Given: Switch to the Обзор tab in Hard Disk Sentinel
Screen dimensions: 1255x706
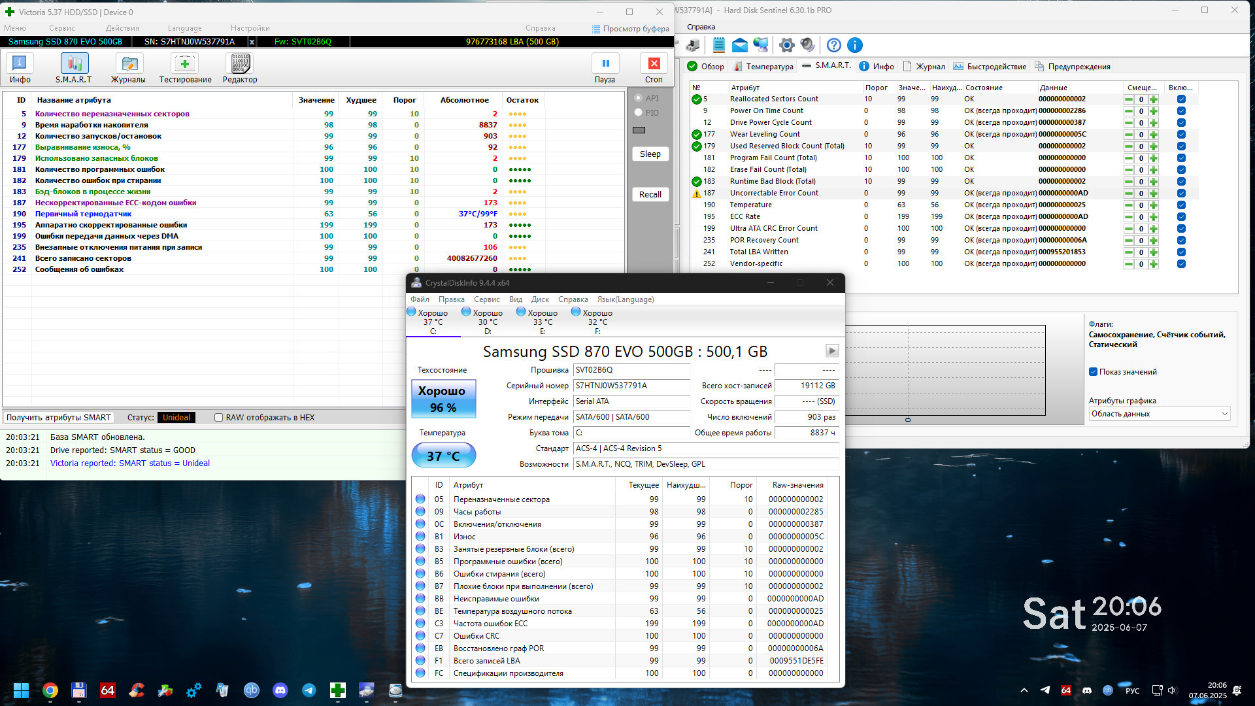Looking at the screenshot, I should (x=706, y=66).
